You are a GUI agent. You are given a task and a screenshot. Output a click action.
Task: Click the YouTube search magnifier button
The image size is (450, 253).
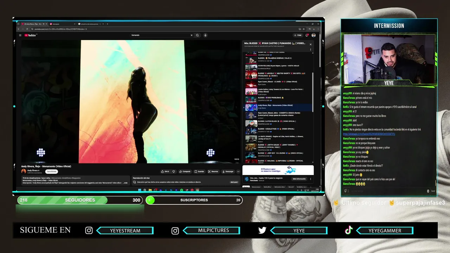(x=197, y=35)
